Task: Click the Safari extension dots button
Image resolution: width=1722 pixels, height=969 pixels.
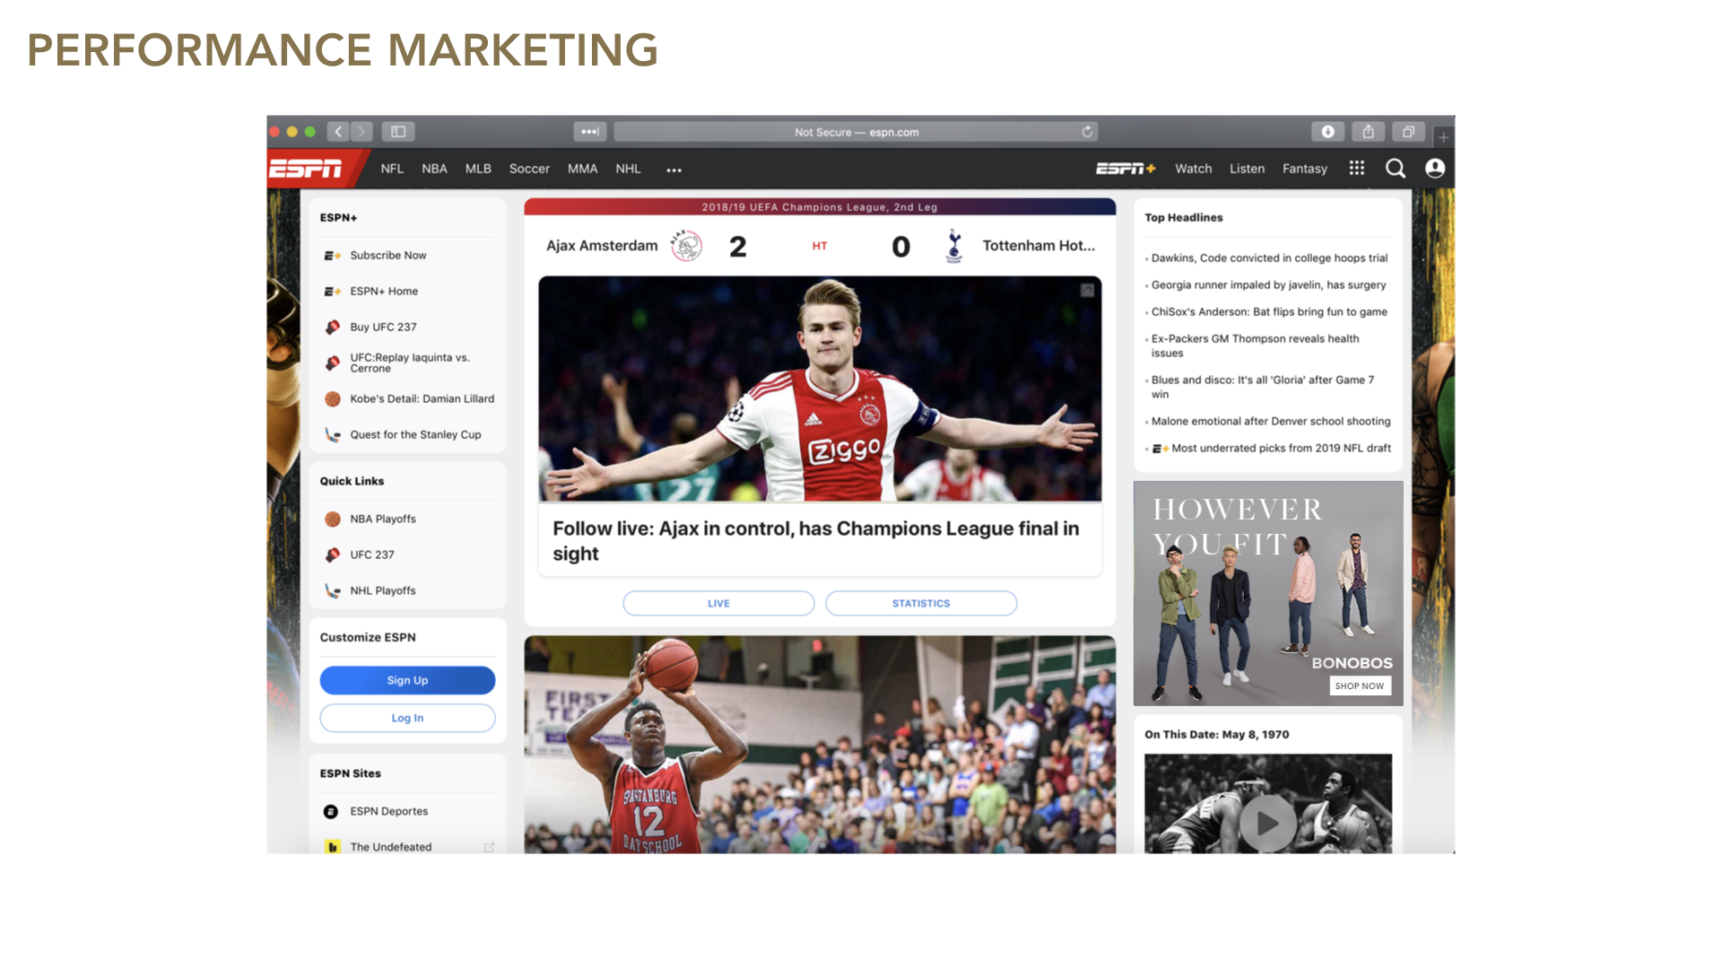Action: click(590, 132)
